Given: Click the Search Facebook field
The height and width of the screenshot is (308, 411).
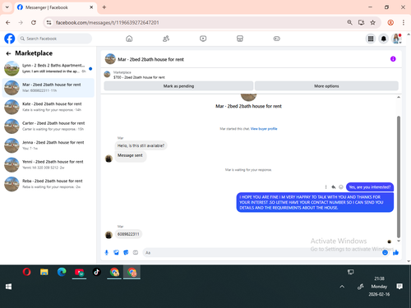Looking at the screenshot, I should tap(55, 39).
